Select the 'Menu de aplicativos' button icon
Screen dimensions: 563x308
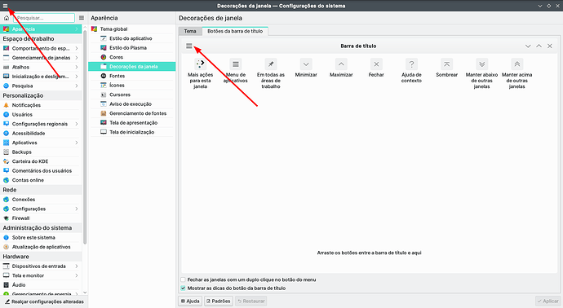(236, 64)
